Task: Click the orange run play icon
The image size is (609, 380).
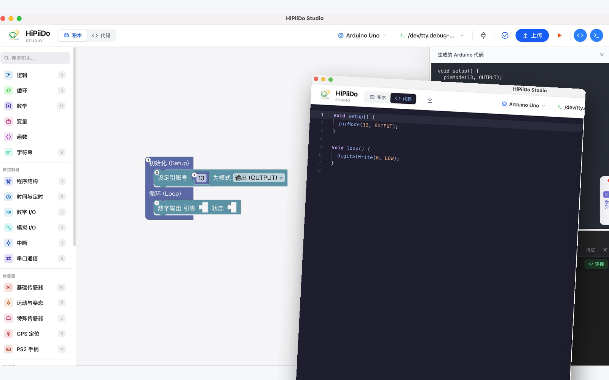Action: (560, 35)
